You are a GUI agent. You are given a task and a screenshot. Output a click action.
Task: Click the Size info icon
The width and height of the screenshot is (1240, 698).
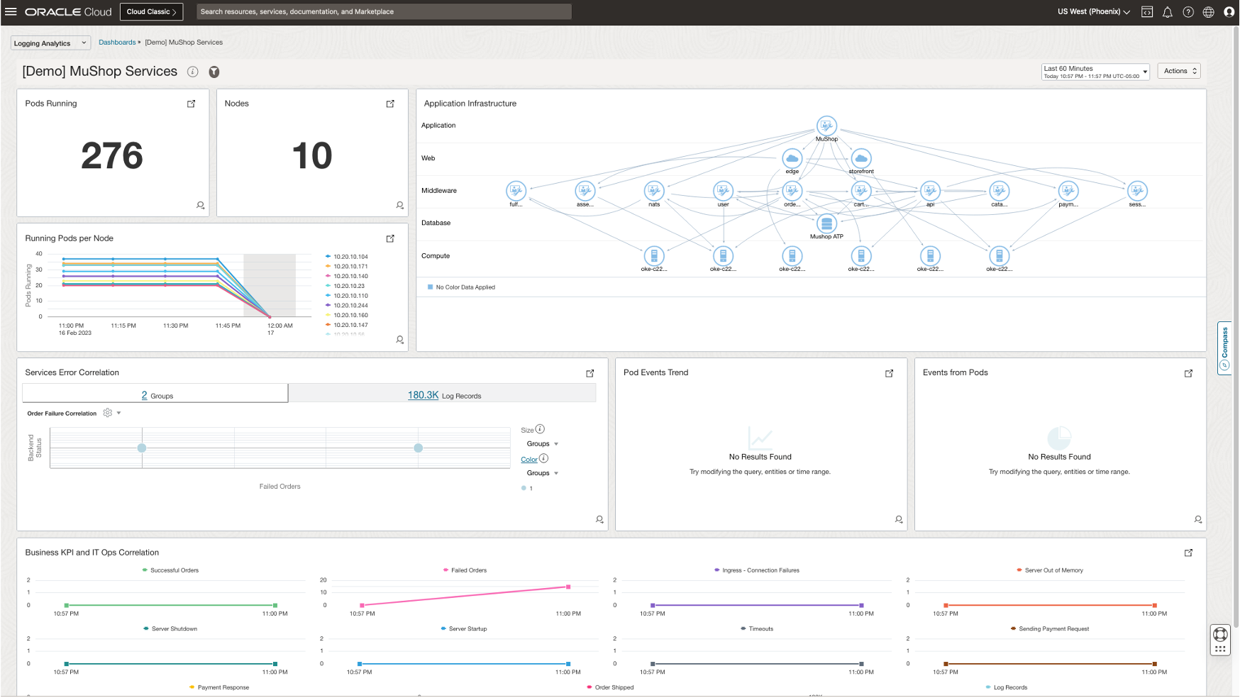[540, 429]
